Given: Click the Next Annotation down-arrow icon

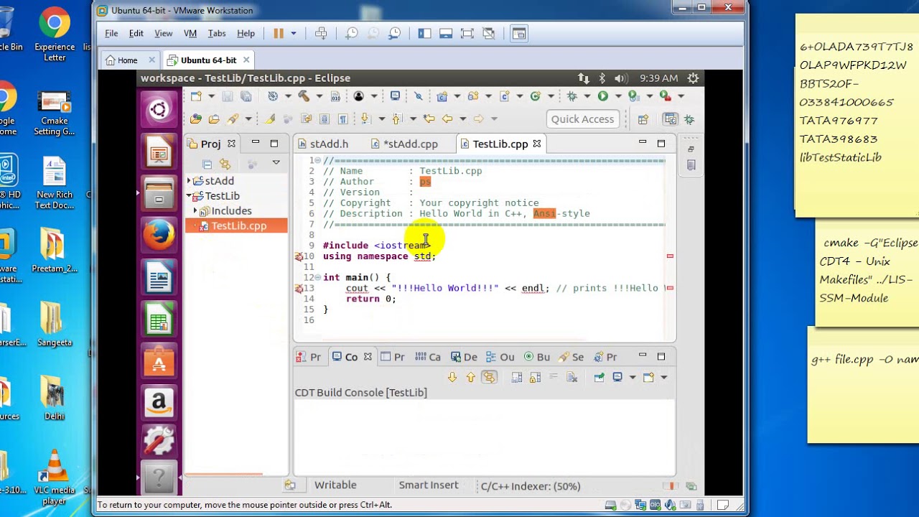Looking at the screenshot, I should pos(365,118).
